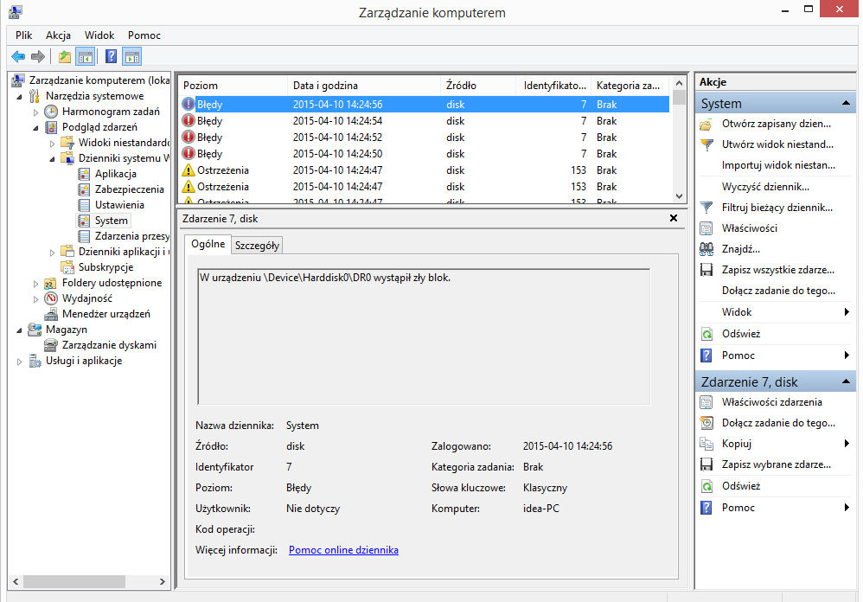The height and width of the screenshot is (602, 863).
Task: Expand the Dzienniki aplikacji i usług node
Action: [52, 252]
